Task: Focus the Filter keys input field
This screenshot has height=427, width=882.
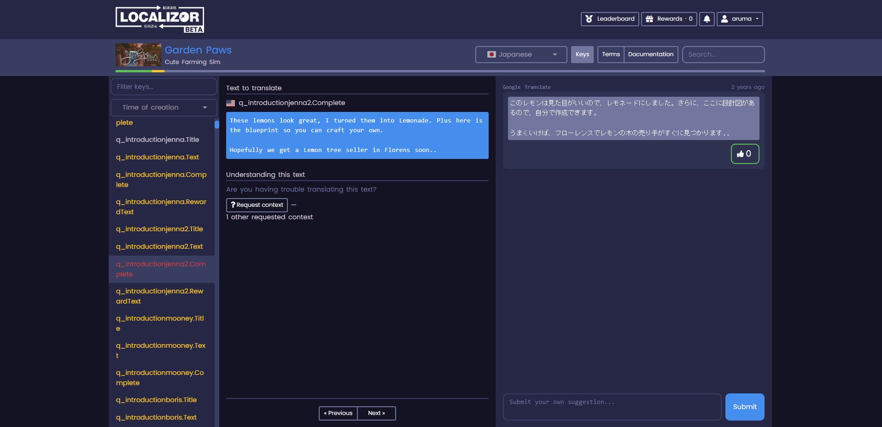Action: [164, 87]
